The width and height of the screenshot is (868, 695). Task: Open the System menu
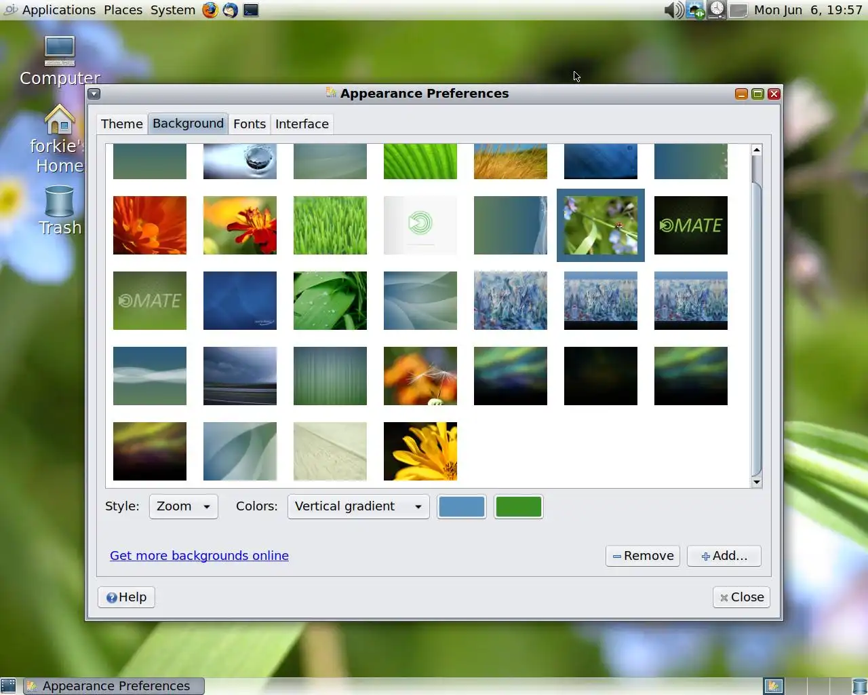point(172,10)
